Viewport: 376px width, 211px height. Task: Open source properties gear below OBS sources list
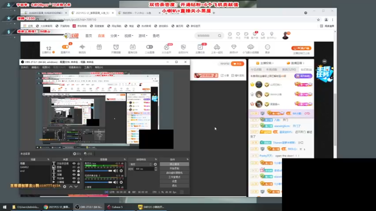[64, 186]
